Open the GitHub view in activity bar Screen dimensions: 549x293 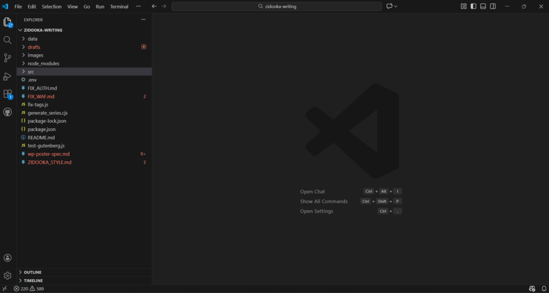(x=8, y=112)
